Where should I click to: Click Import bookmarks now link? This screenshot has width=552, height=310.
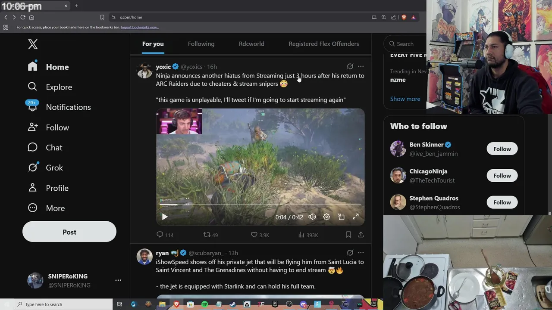tap(140, 27)
